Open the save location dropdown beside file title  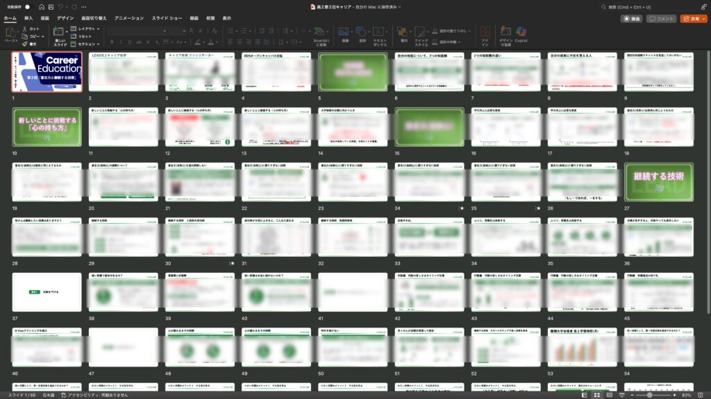point(399,7)
